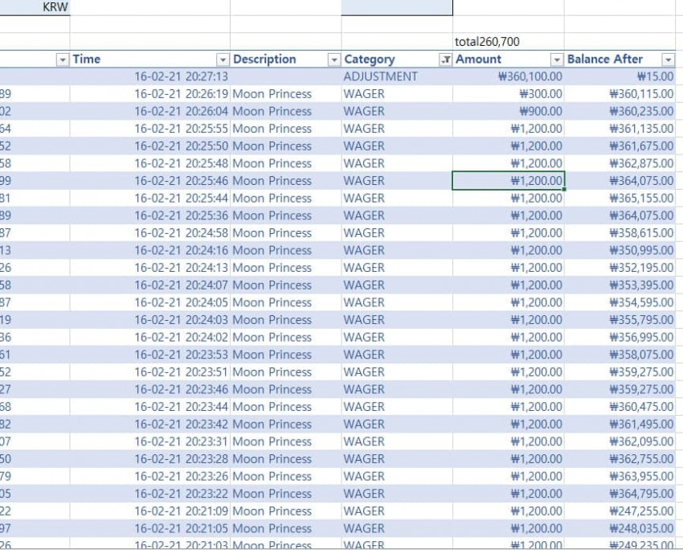
Task: Click the ₩900.00 wager amount cell
Action: coord(509,111)
